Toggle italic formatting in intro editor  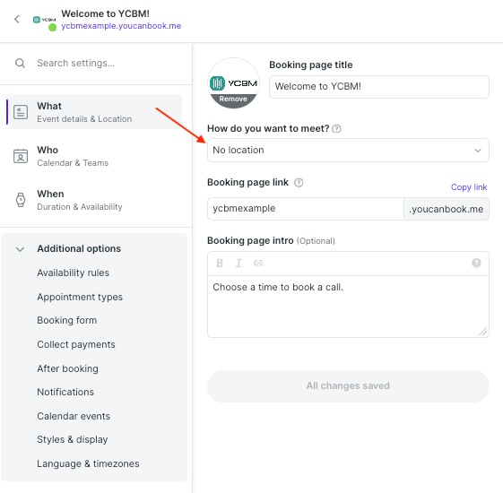(x=238, y=264)
